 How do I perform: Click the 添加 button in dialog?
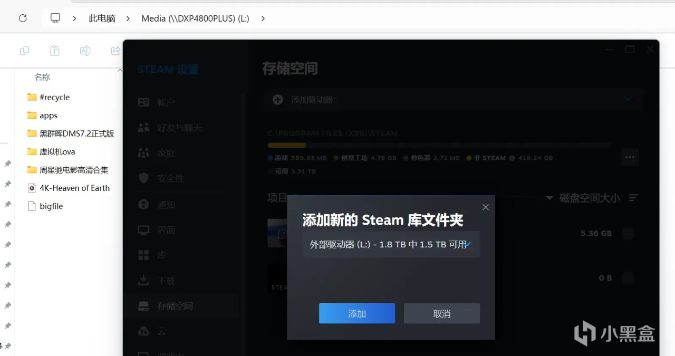(357, 313)
